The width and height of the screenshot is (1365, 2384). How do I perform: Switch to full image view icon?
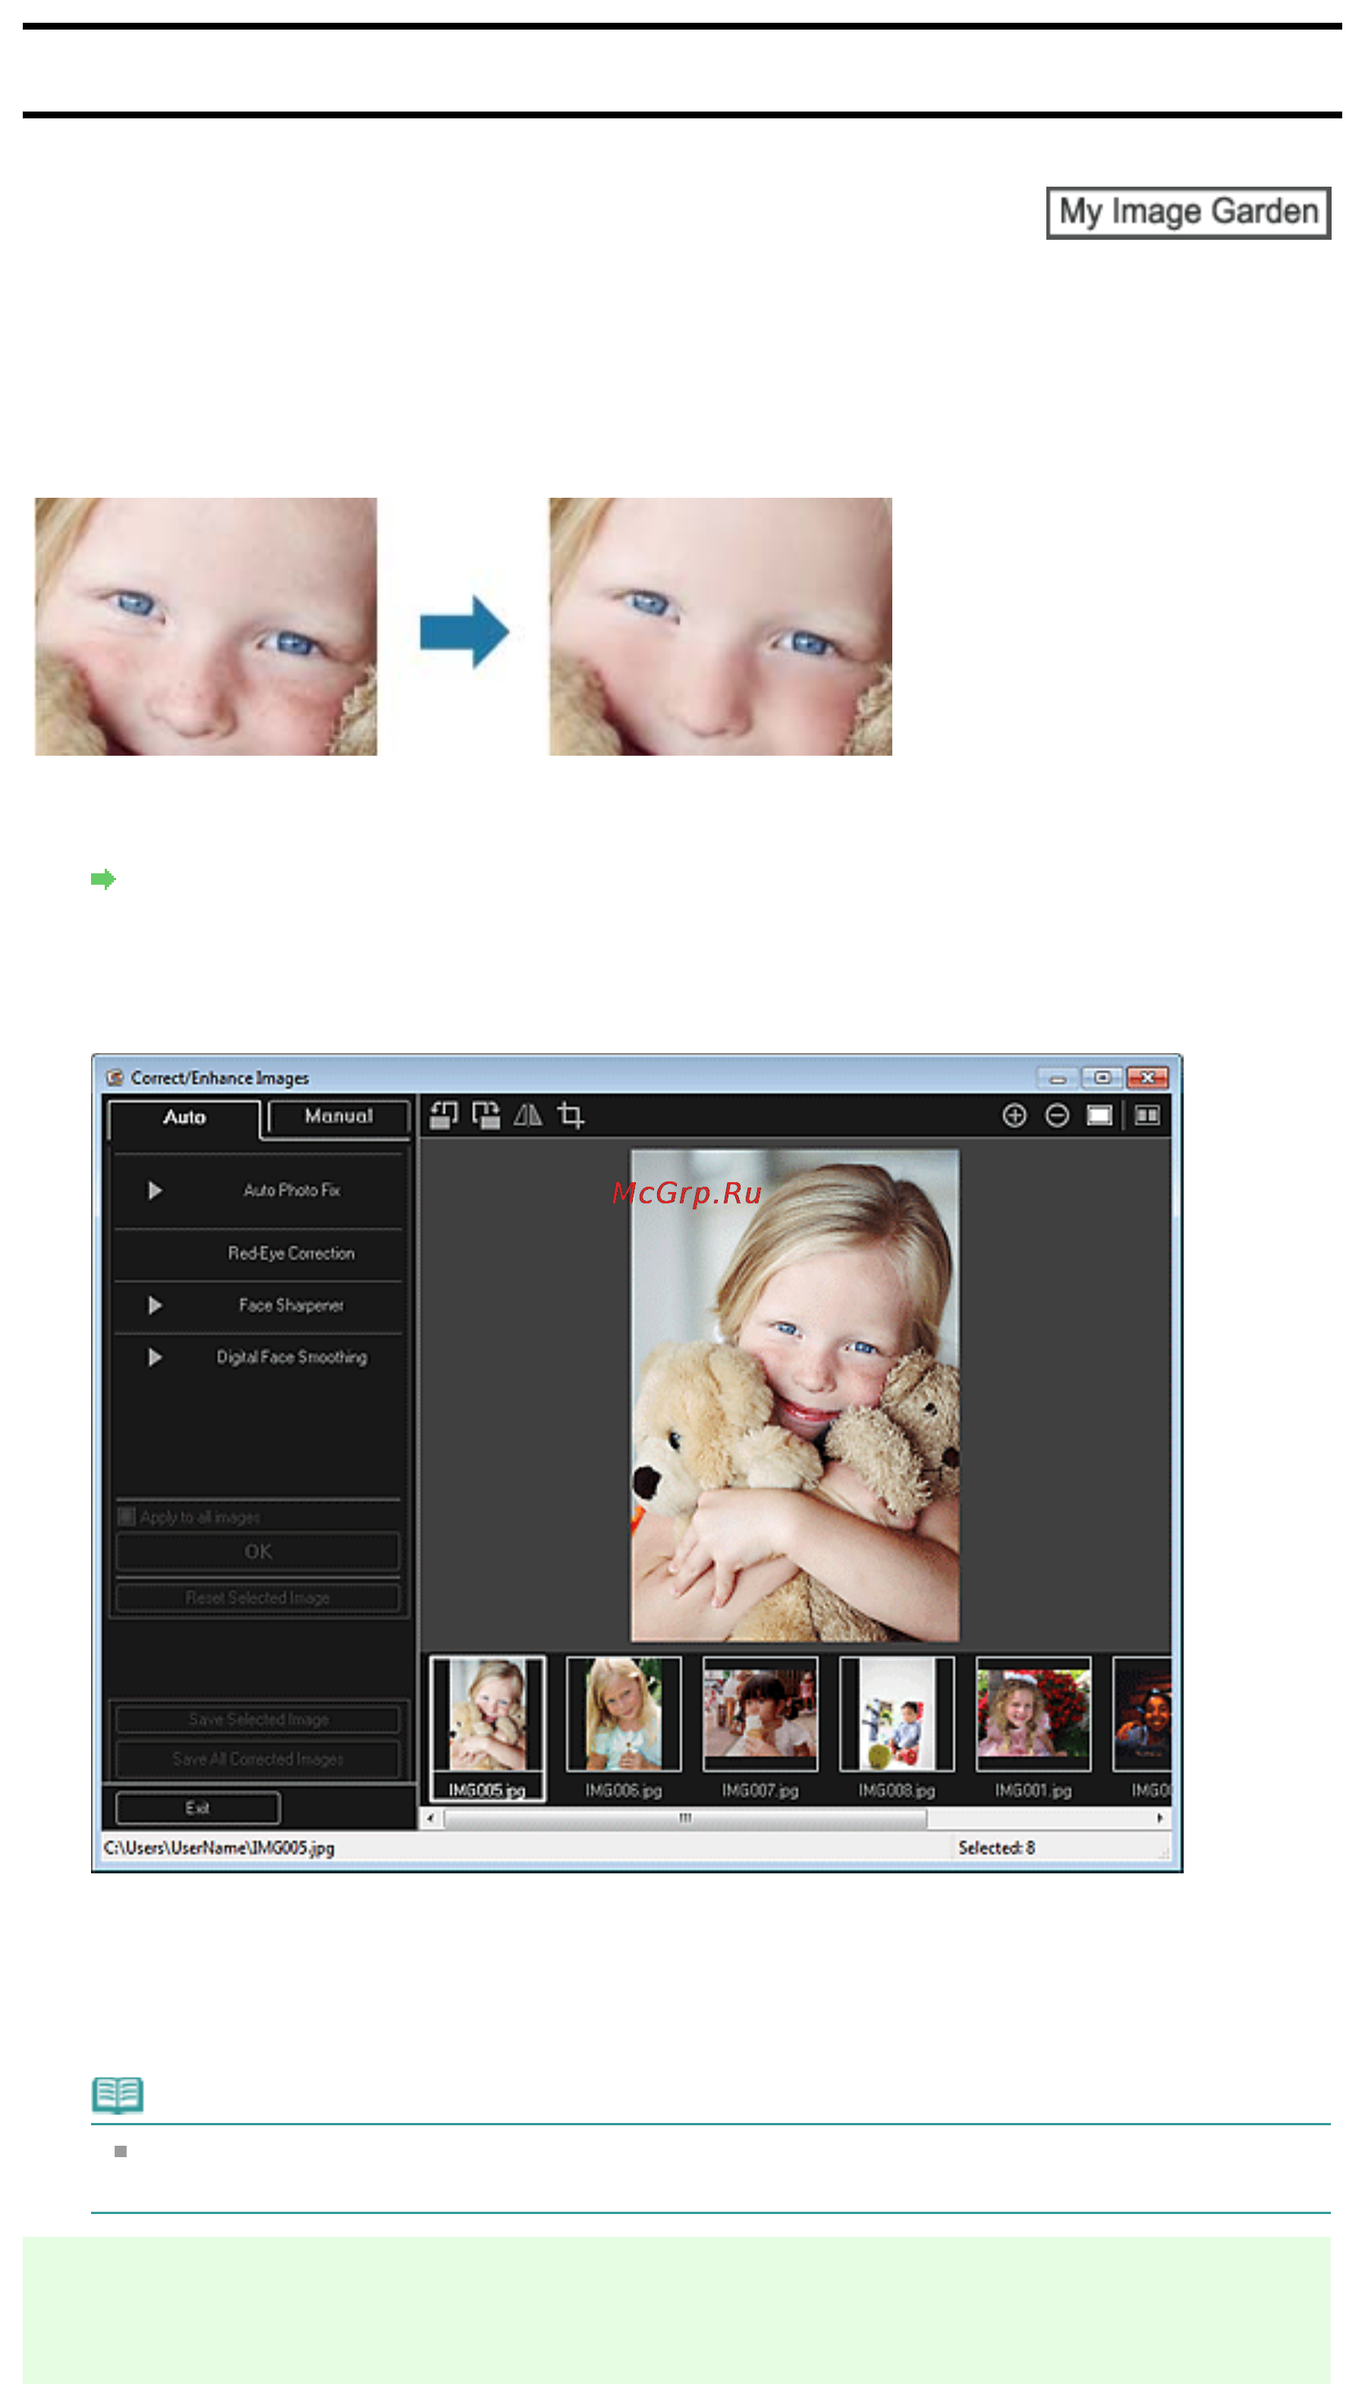pos(1099,1115)
